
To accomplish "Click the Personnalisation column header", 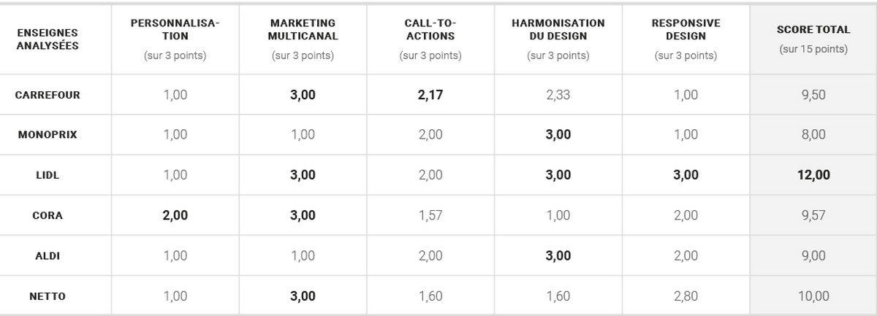I will pos(175,29).
